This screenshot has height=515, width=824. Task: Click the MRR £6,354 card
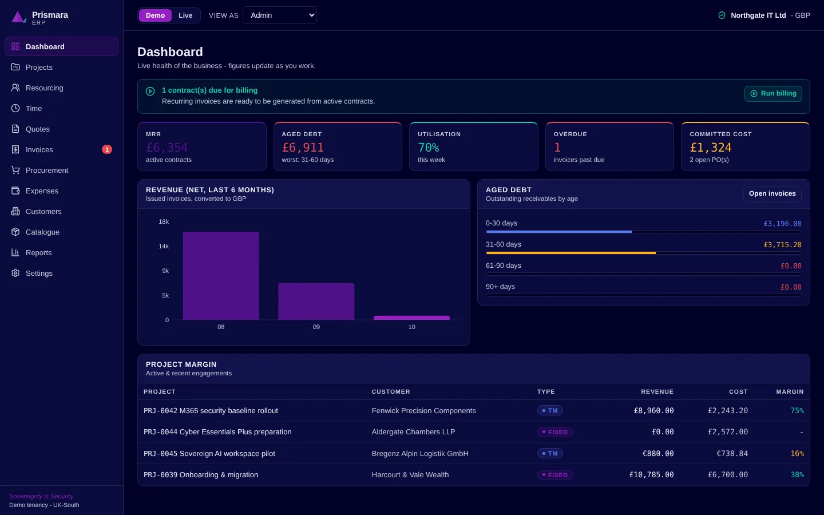(202, 146)
